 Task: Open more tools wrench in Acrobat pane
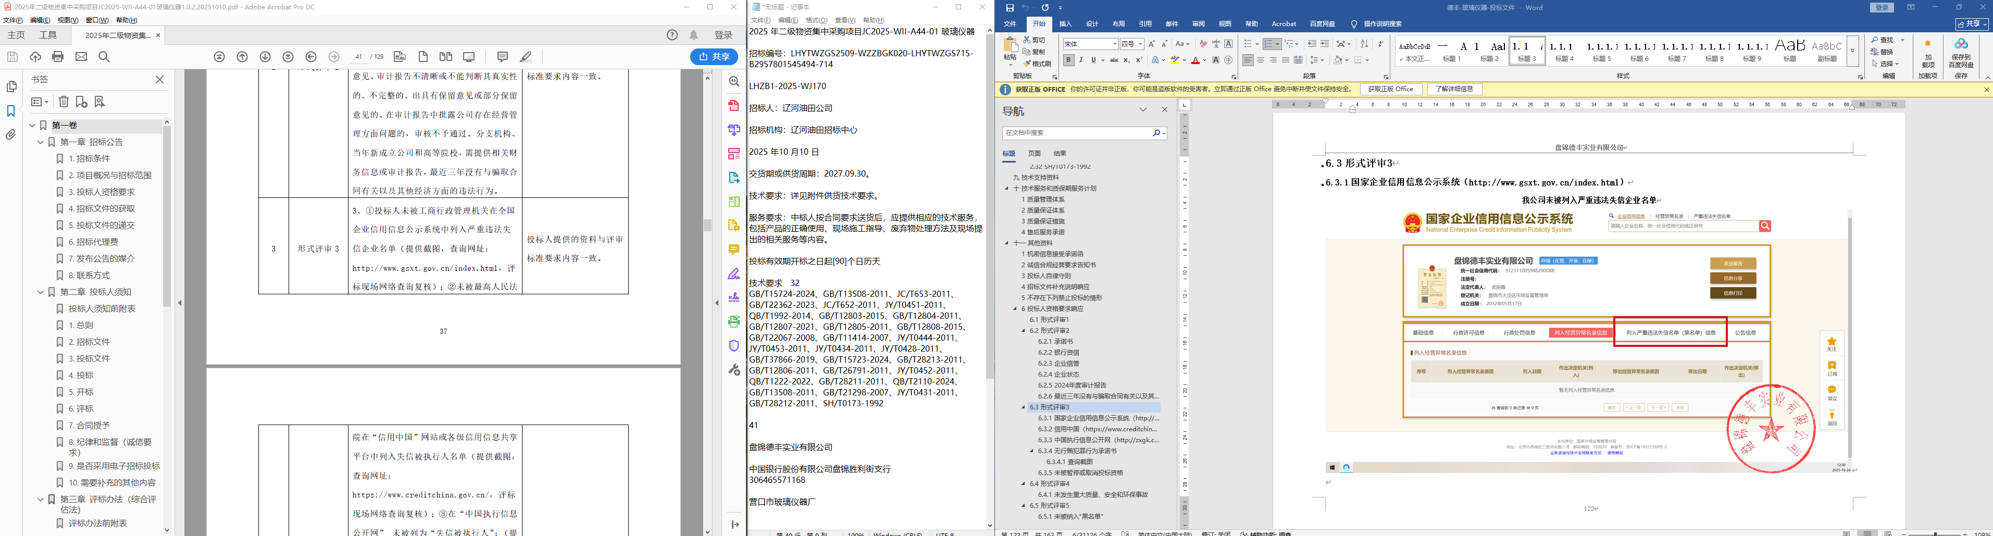(x=734, y=370)
